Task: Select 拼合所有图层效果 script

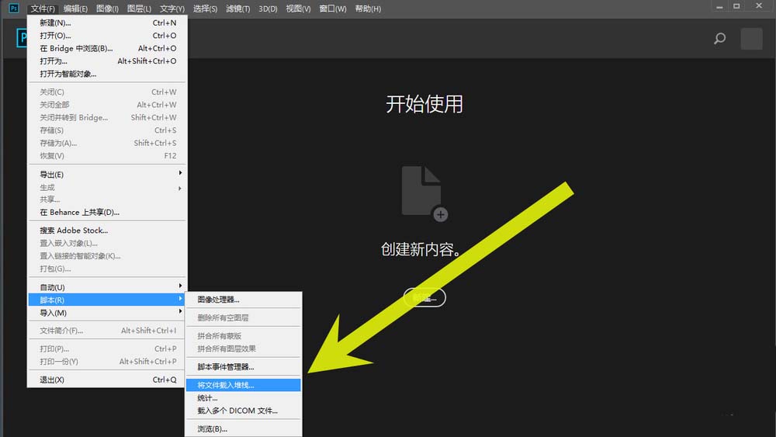Action: [x=243, y=349]
